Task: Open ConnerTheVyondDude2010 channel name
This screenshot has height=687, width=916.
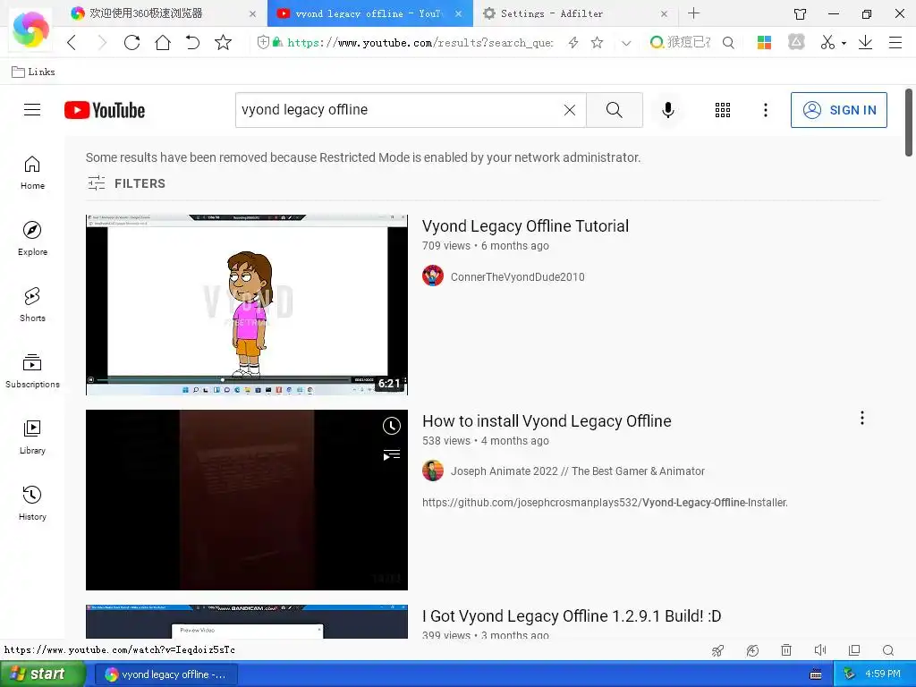Action: pos(517,277)
